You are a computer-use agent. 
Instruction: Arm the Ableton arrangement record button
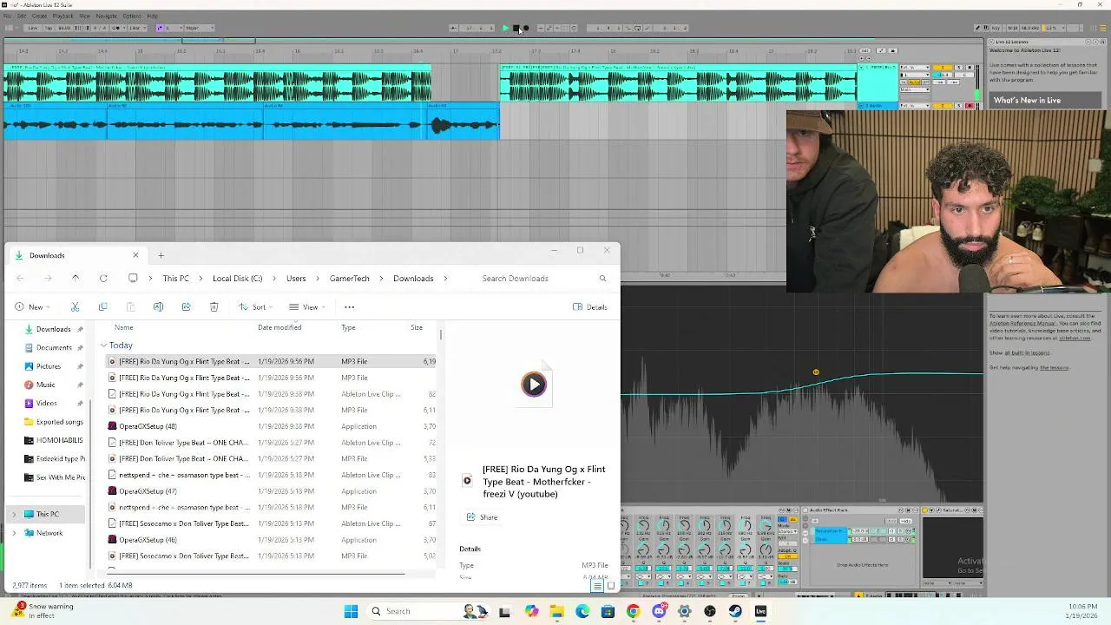526,28
